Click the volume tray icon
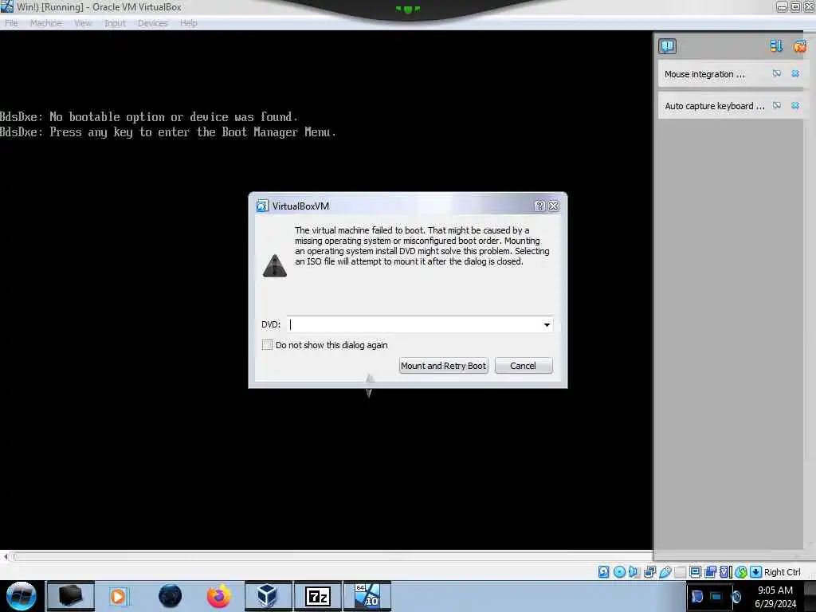Viewport: 816px width, 612px height. tap(736, 596)
